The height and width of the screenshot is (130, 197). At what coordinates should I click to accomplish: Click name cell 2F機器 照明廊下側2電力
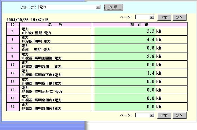click(x=56, y=81)
